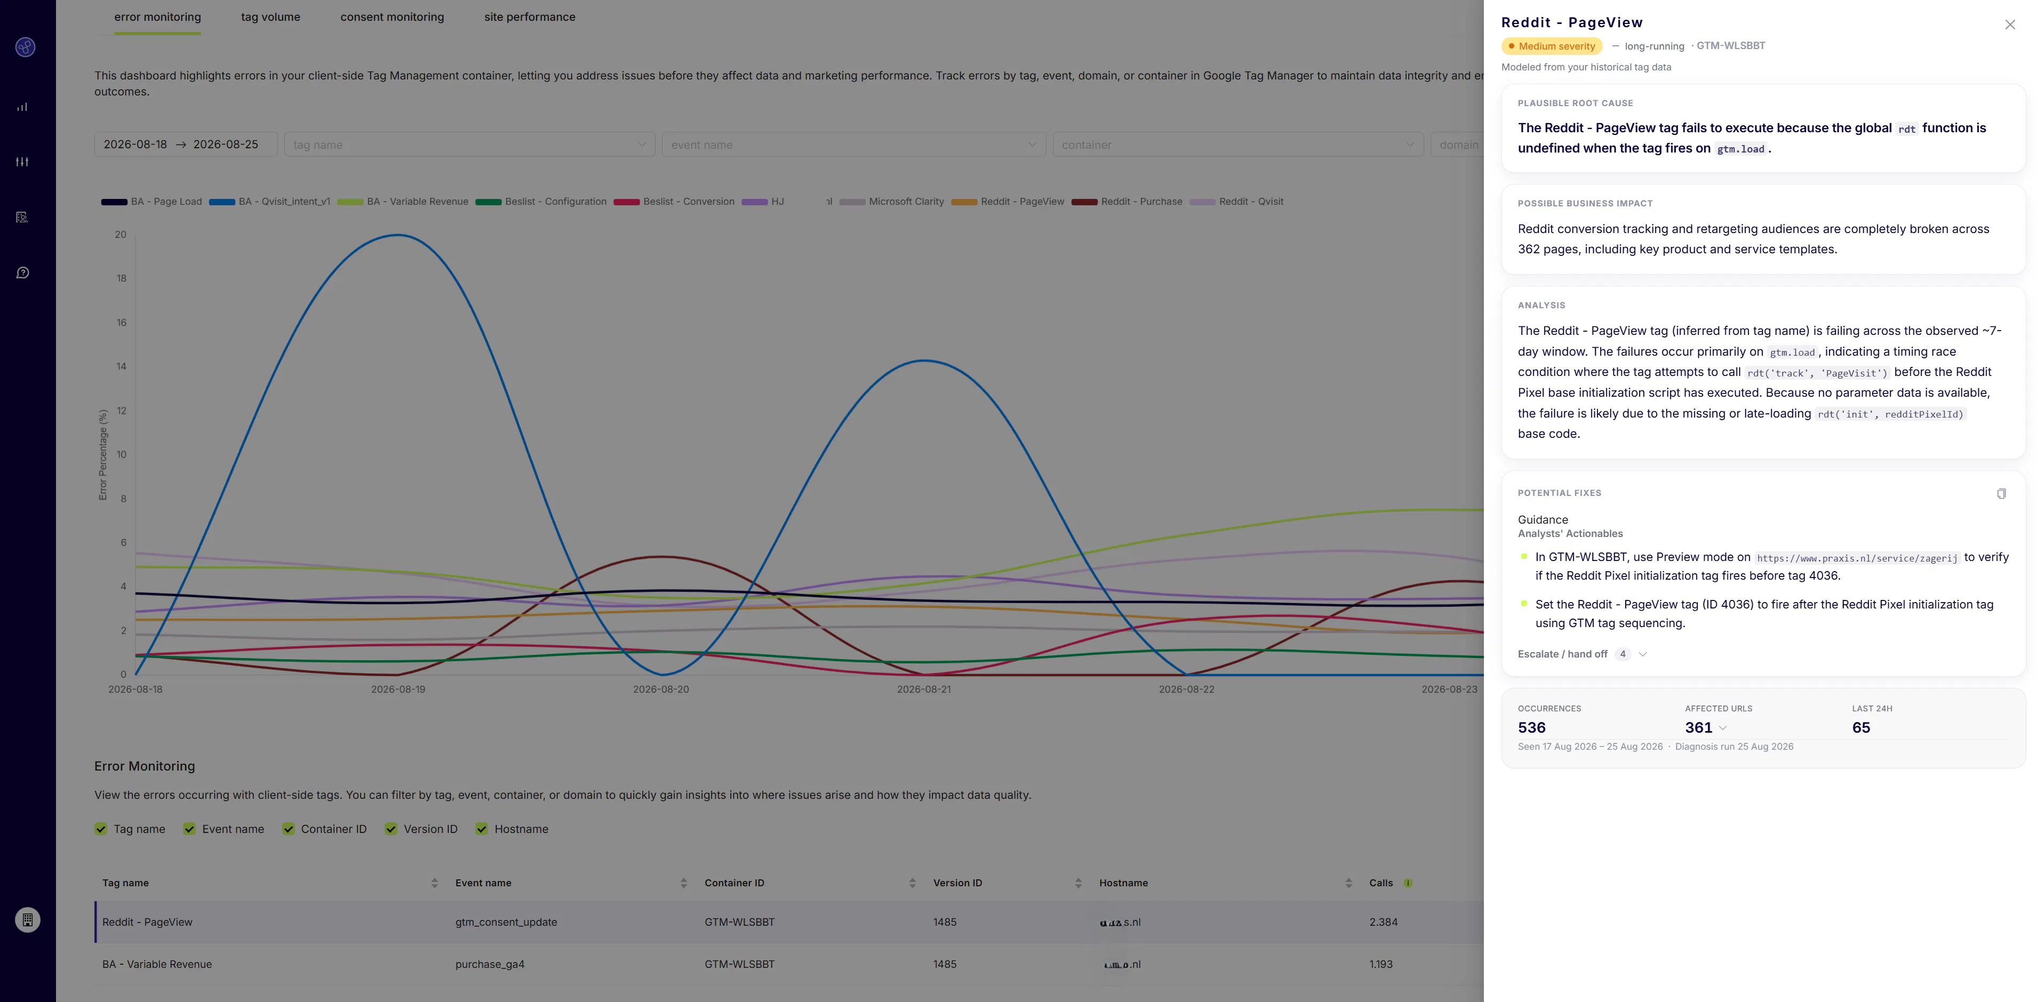Switch to the site performance tab
This screenshot has height=1002, width=2037.
[530, 18]
